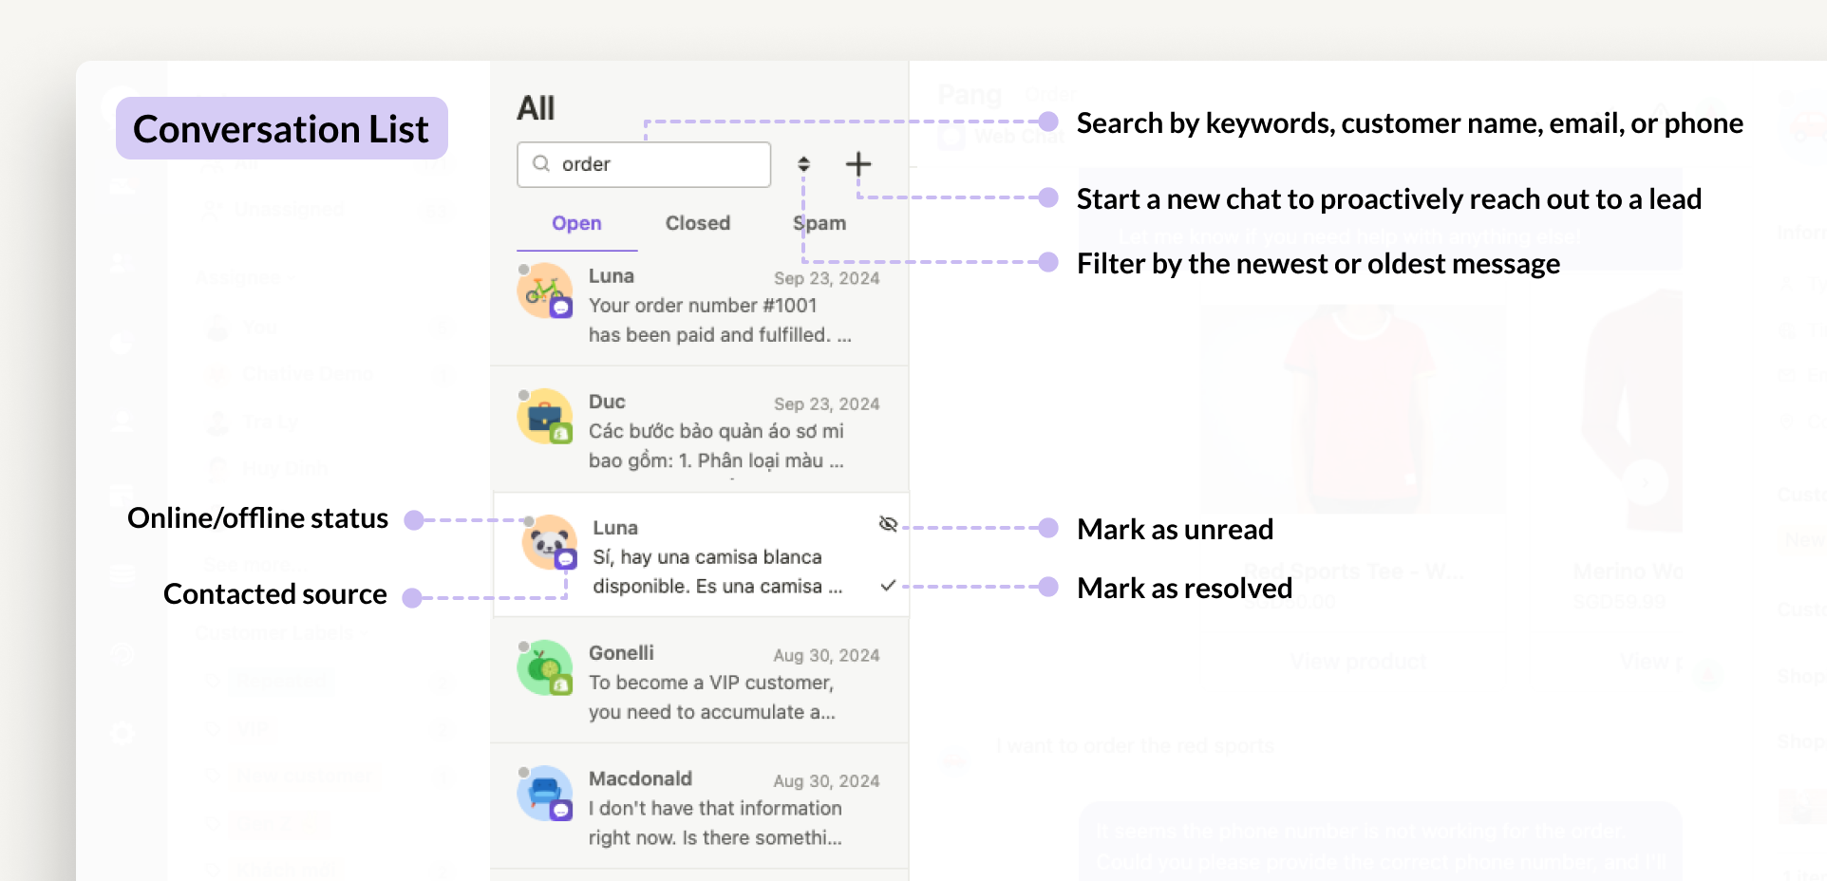Click the settings gear icon in the left rail
Image resolution: width=1827 pixels, height=881 pixels.
pos(122,732)
